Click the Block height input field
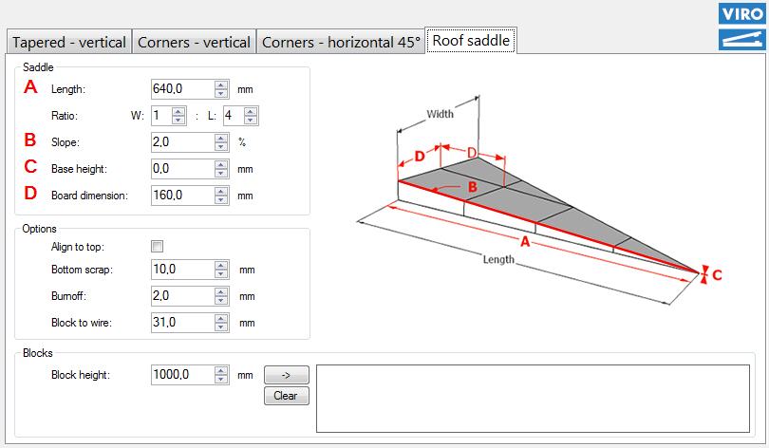Viewport: 769px width, 448px height. tap(182, 375)
